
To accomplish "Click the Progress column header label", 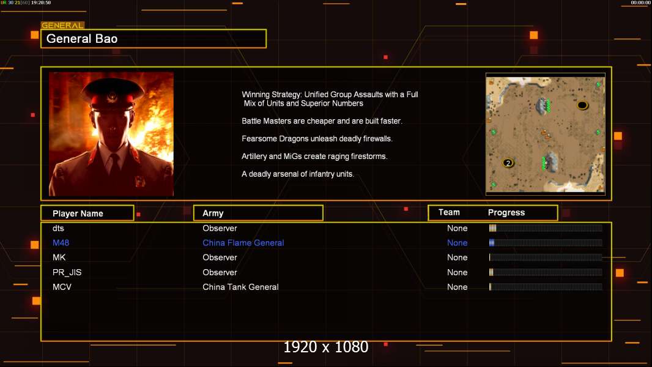I will (x=506, y=212).
